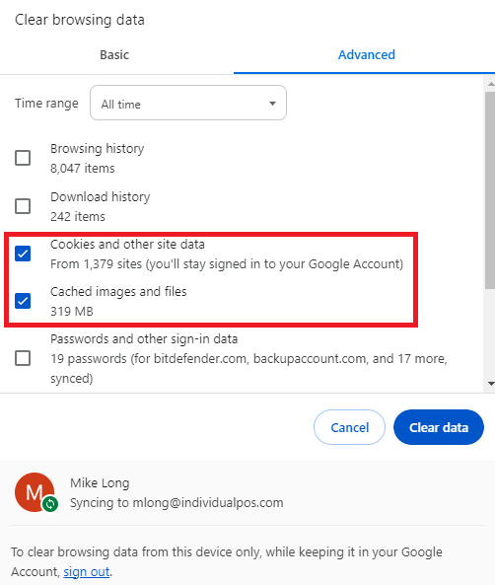This screenshot has width=495, height=585.
Task: Click the Browsing history label text
Action: [x=97, y=149]
